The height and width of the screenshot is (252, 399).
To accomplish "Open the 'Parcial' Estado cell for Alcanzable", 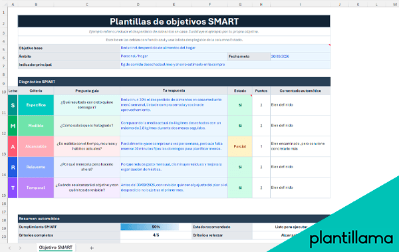I will coord(240,146).
